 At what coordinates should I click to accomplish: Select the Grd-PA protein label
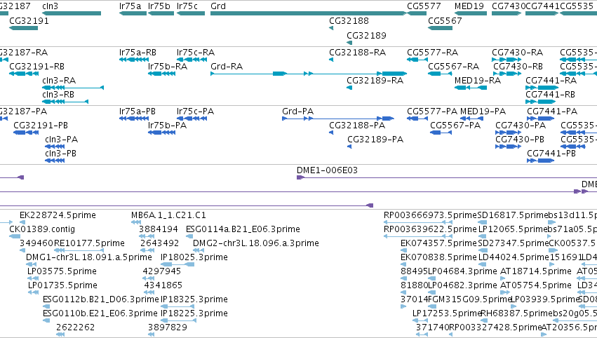pos(297,111)
